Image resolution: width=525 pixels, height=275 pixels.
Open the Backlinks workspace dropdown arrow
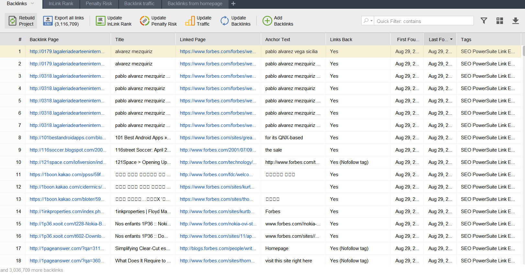point(32,4)
